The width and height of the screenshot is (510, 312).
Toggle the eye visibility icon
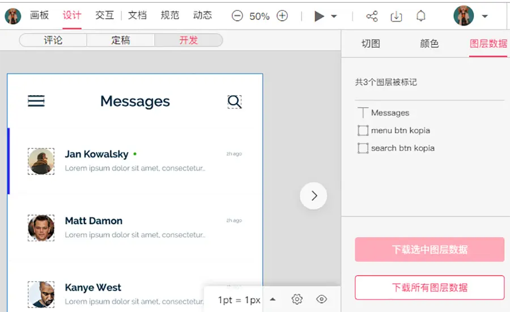point(321,299)
